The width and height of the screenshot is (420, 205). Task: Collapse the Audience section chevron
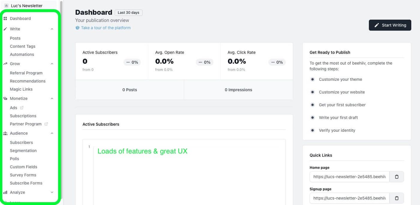pyautogui.click(x=52, y=133)
